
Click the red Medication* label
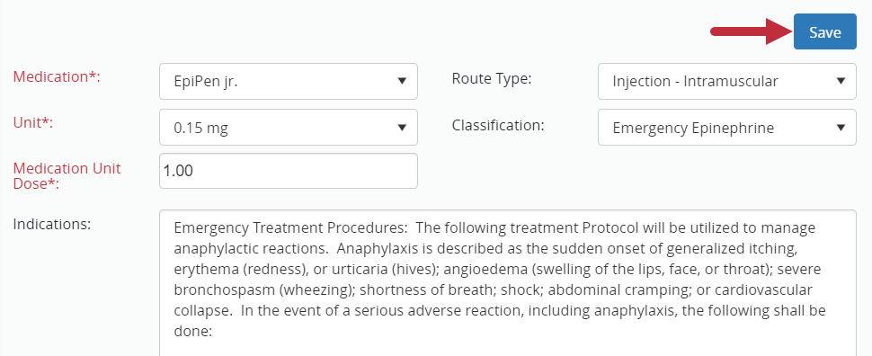click(57, 77)
